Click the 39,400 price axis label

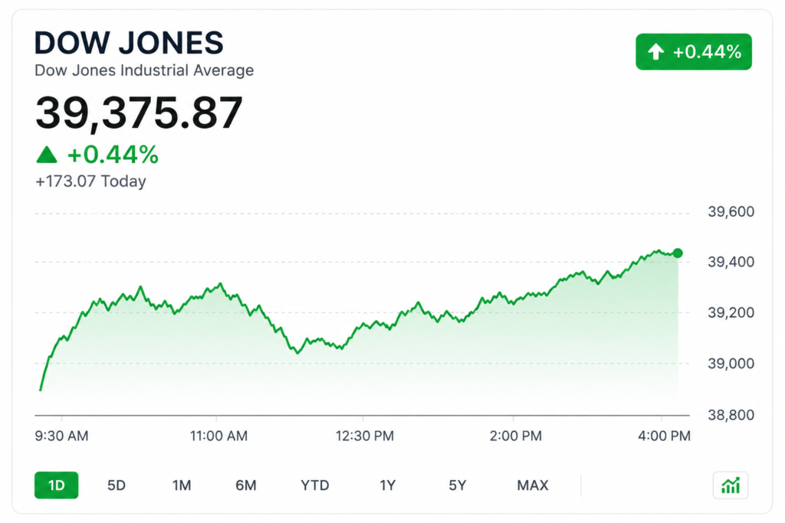coord(731,262)
